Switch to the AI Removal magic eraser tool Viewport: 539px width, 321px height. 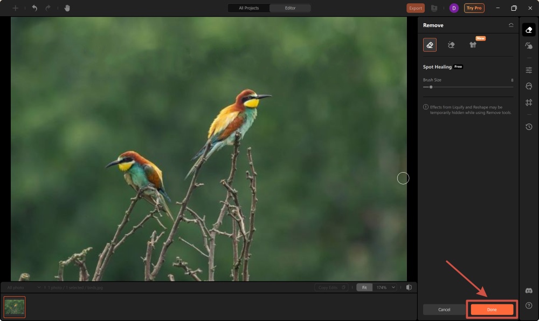(x=451, y=45)
